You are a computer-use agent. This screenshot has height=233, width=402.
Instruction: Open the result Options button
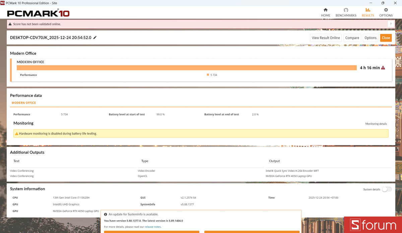[x=371, y=38]
